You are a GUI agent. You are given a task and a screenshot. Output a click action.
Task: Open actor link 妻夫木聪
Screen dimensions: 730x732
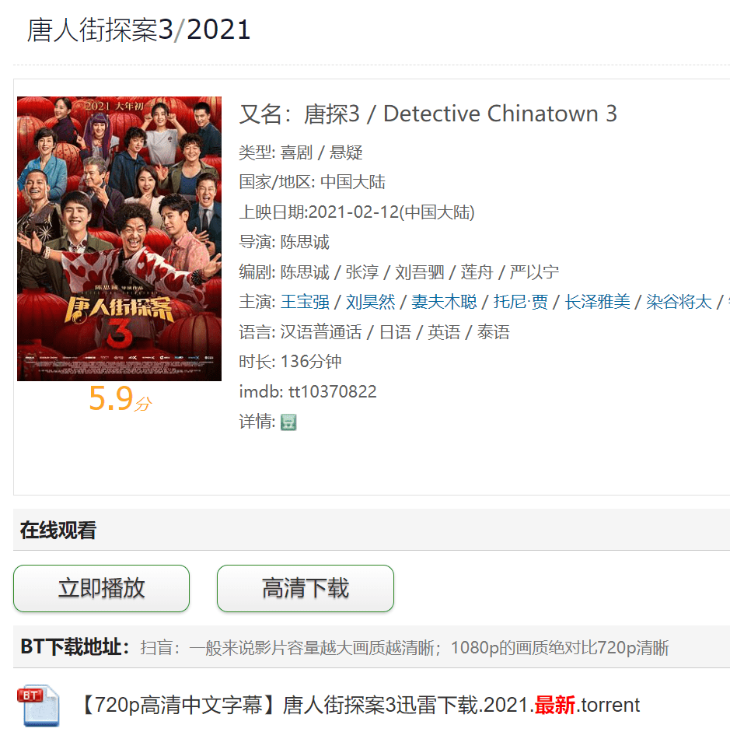[444, 302]
